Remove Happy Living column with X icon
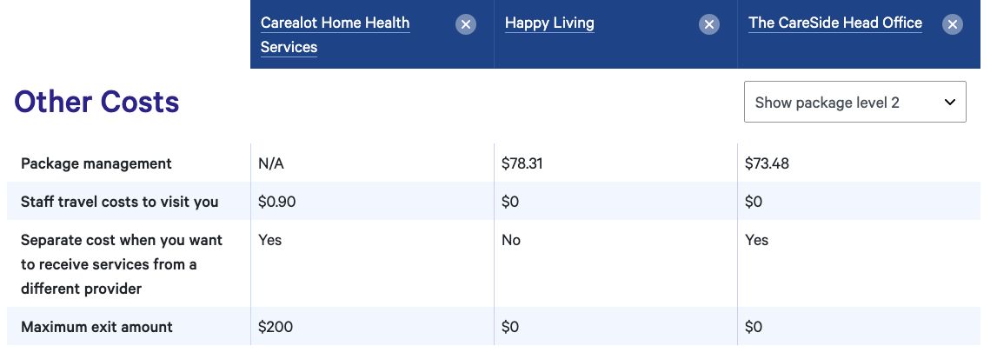This screenshot has height=359, width=997. tap(709, 25)
